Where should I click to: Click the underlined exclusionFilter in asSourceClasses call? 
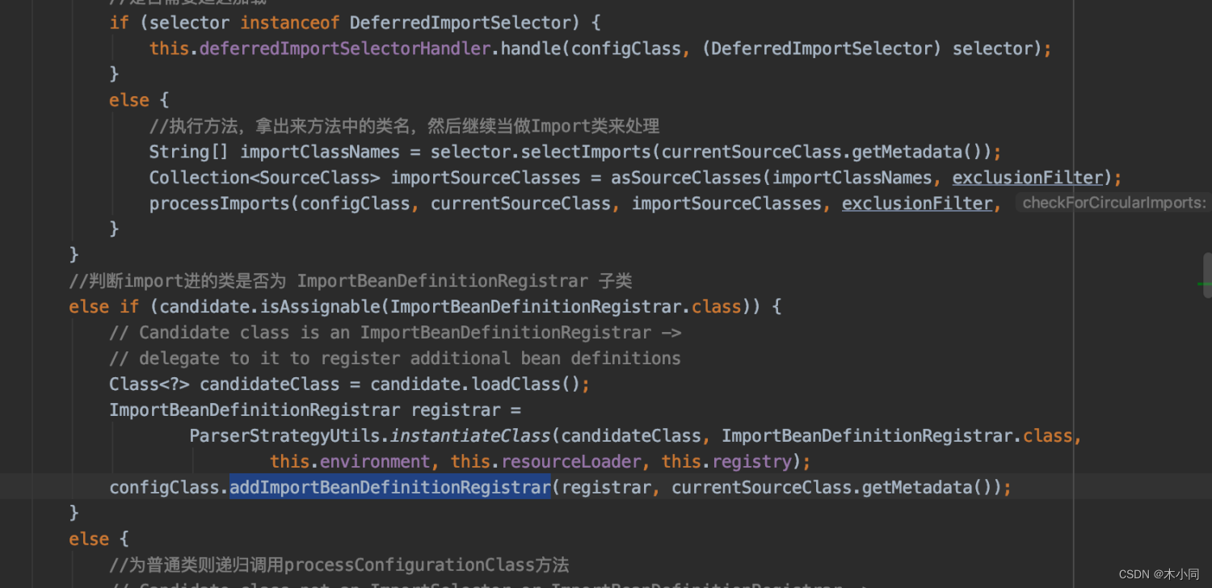[1028, 178]
